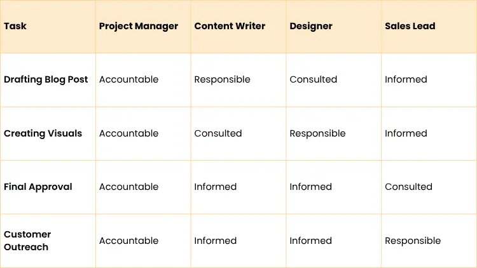Select Consulted cell in Drafting Blog Post row
The height and width of the screenshot is (268, 477).
(313, 79)
